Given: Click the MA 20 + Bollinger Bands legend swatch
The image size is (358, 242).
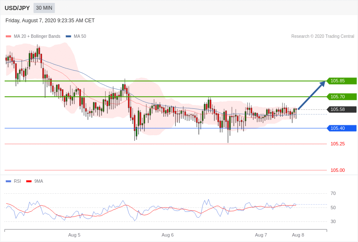Looking at the screenshot, I should 8,36.
